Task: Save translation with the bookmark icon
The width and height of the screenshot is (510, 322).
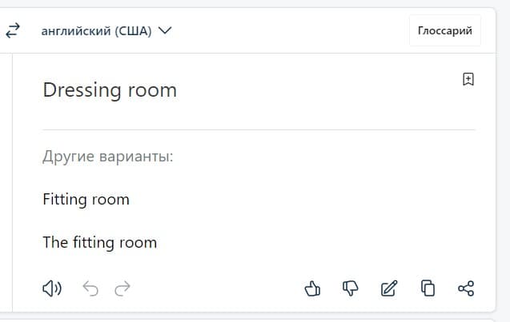Action: pyautogui.click(x=468, y=79)
